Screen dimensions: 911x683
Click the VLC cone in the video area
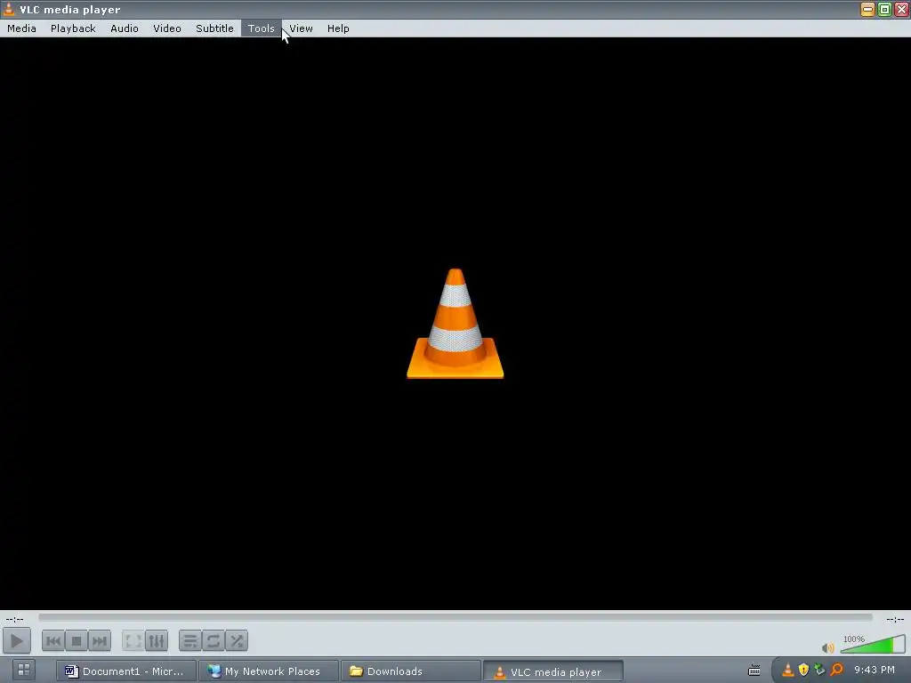point(455,324)
